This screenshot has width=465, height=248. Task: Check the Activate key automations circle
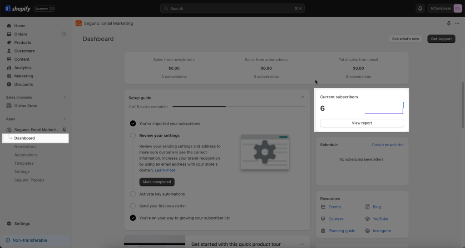tap(133, 194)
